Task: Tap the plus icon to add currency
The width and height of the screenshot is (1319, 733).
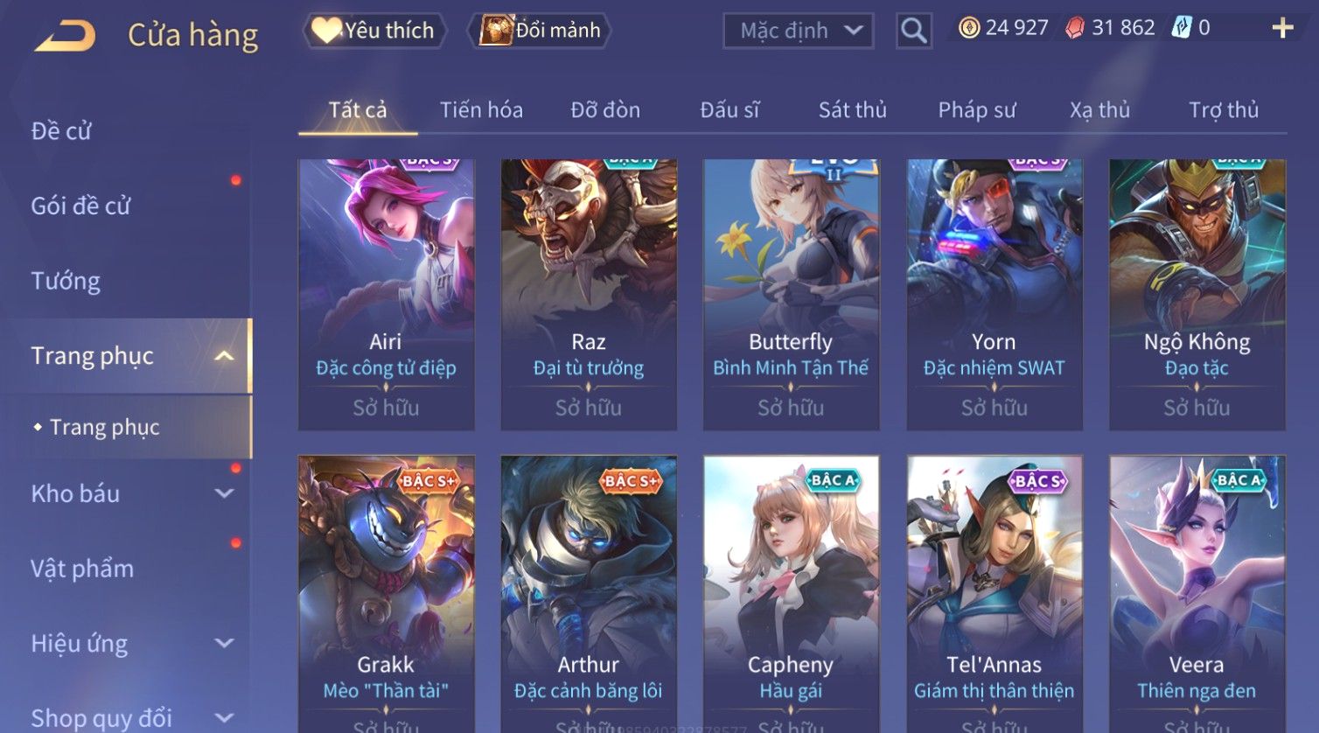Action: tap(1282, 28)
